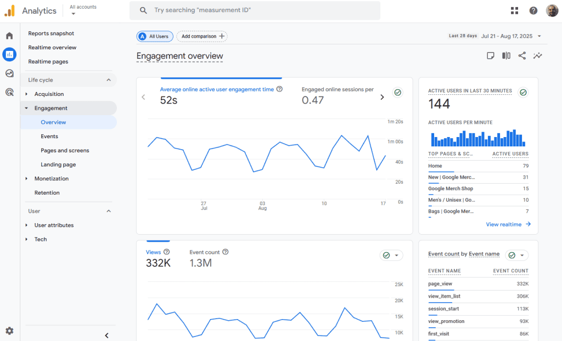Open the Explore icon in left rail

coord(9,73)
